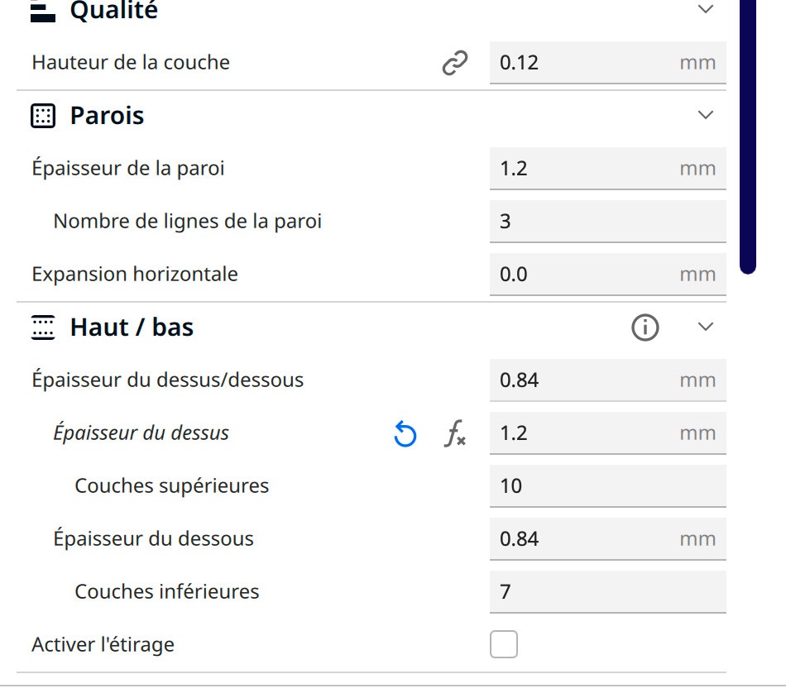
Task: Collapse the Haut / bas section chevron
Action: [x=705, y=327]
